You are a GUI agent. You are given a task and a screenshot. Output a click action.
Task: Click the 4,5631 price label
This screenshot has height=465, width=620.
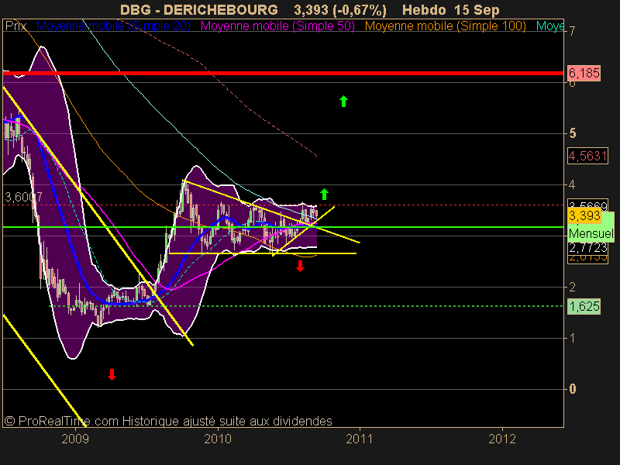[587, 156]
